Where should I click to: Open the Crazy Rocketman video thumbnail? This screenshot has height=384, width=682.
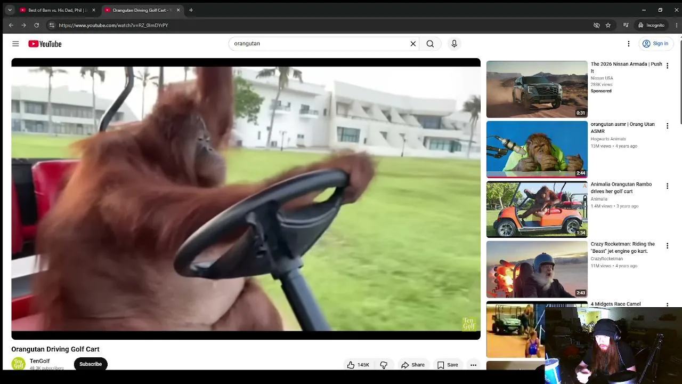[x=537, y=269]
